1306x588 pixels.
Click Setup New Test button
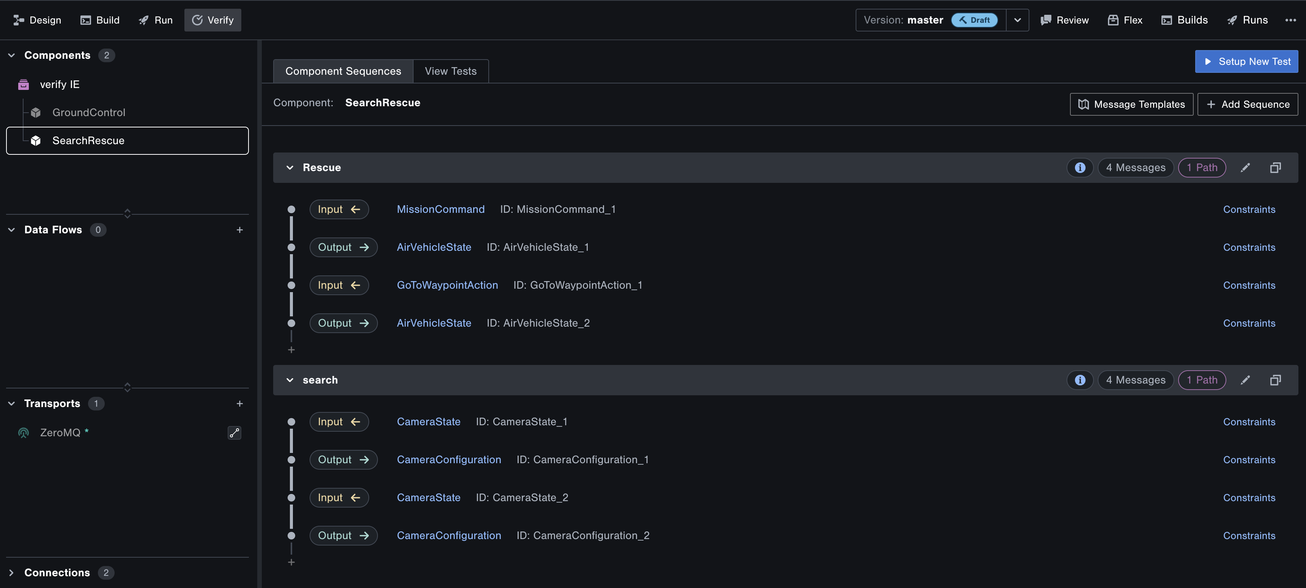[1246, 61]
